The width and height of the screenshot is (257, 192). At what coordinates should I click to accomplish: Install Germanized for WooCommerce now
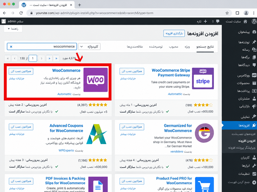(132, 127)
